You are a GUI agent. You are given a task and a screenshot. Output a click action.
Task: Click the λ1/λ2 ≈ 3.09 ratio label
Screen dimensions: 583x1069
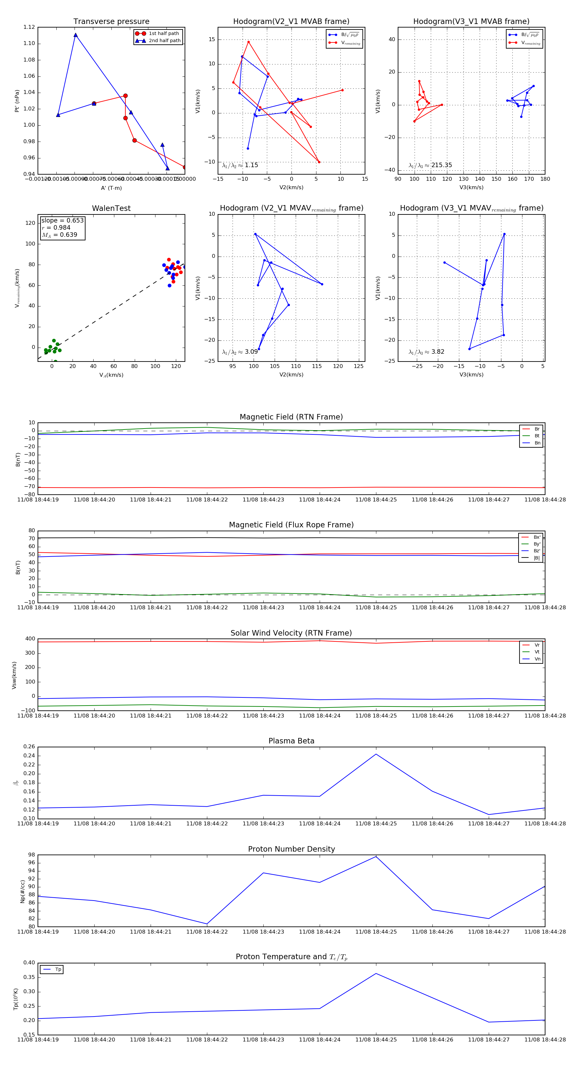(240, 352)
